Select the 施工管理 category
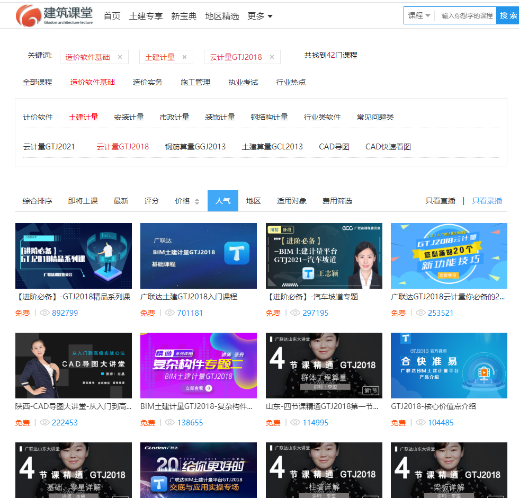Viewport: 519px width, 498px height. [195, 82]
